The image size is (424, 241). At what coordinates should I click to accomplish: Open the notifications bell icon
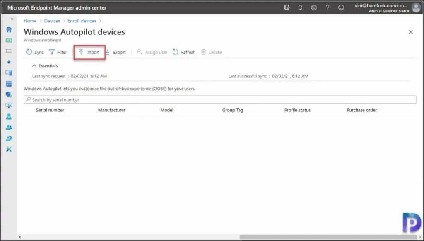point(300,7)
